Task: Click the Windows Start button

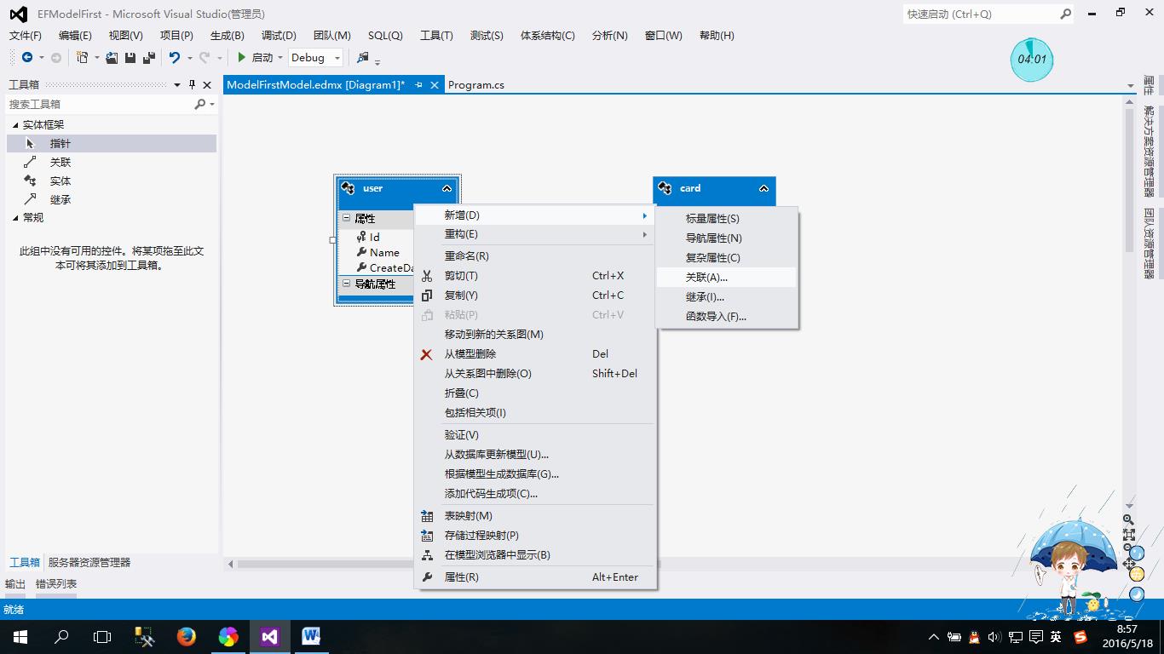Action: click(x=20, y=636)
